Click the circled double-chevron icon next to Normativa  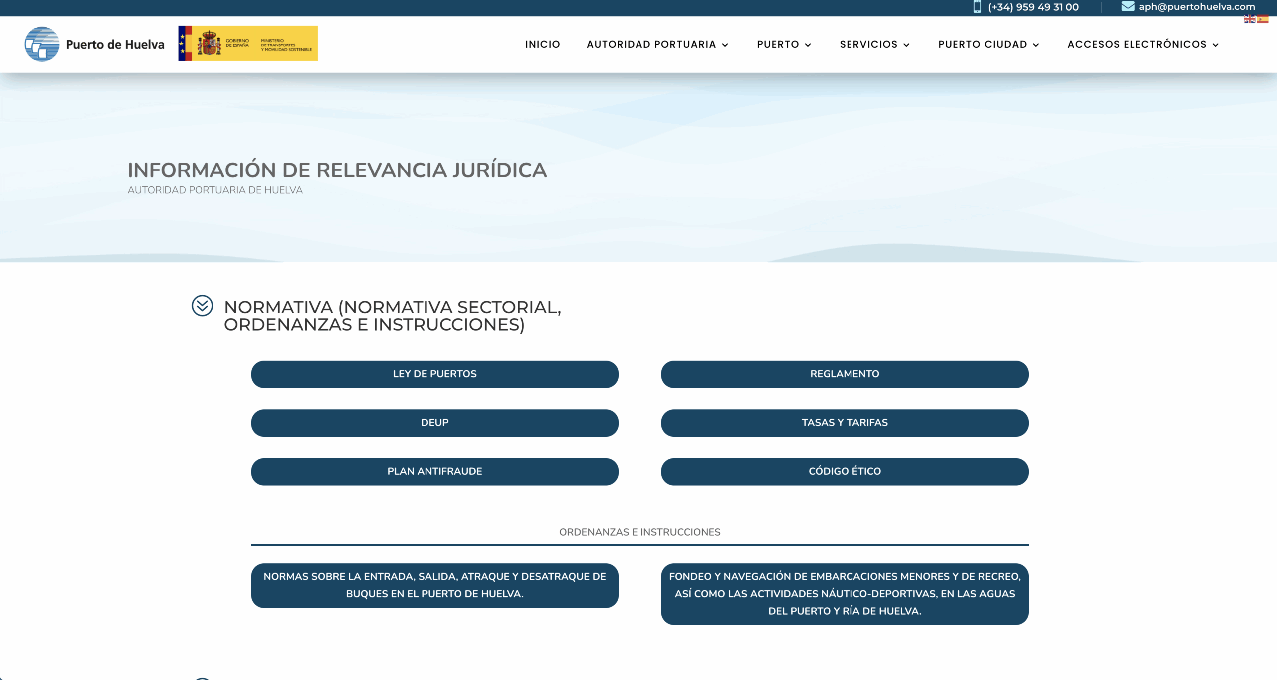pyautogui.click(x=202, y=306)
